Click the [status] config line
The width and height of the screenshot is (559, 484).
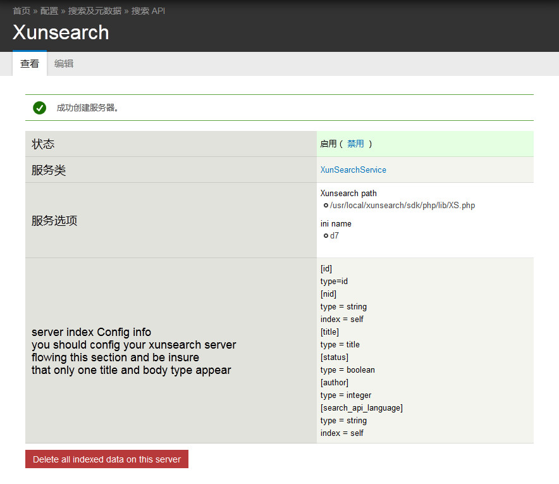click(334, 357)
